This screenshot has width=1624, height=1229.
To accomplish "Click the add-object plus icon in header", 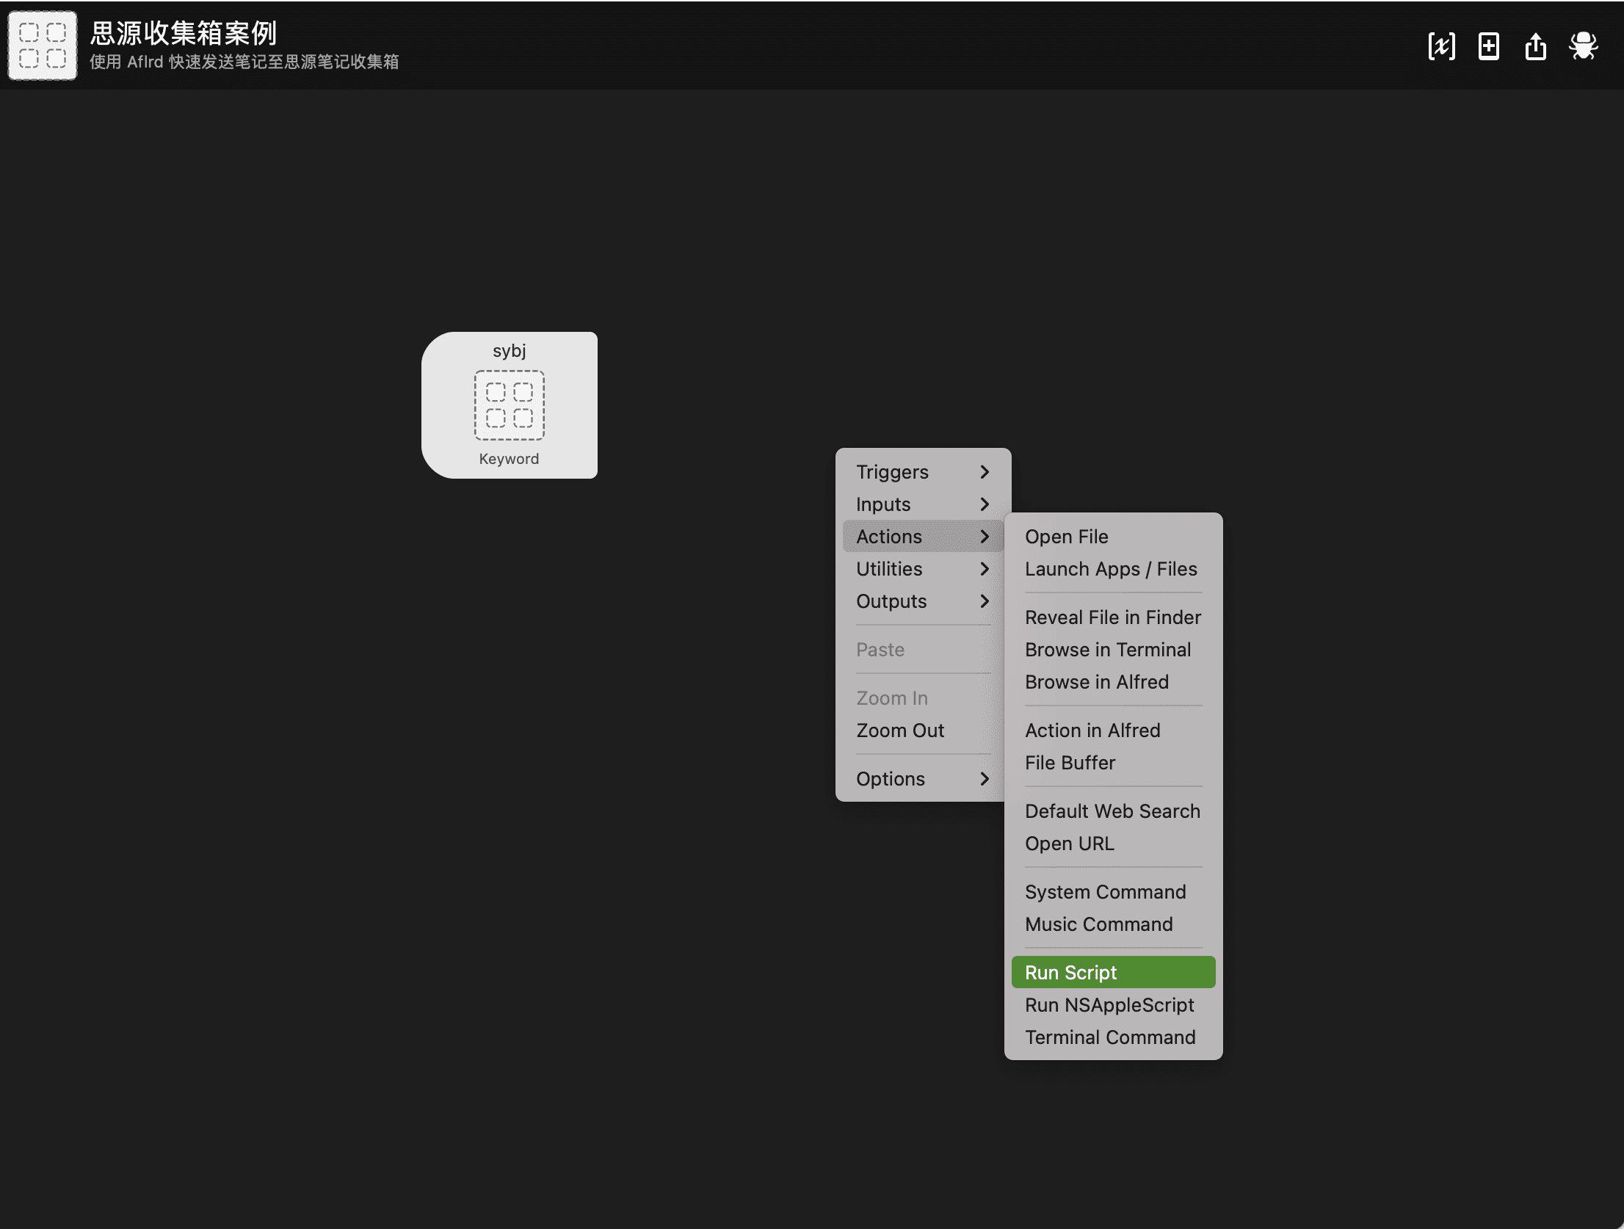I will click(1489, 46).
